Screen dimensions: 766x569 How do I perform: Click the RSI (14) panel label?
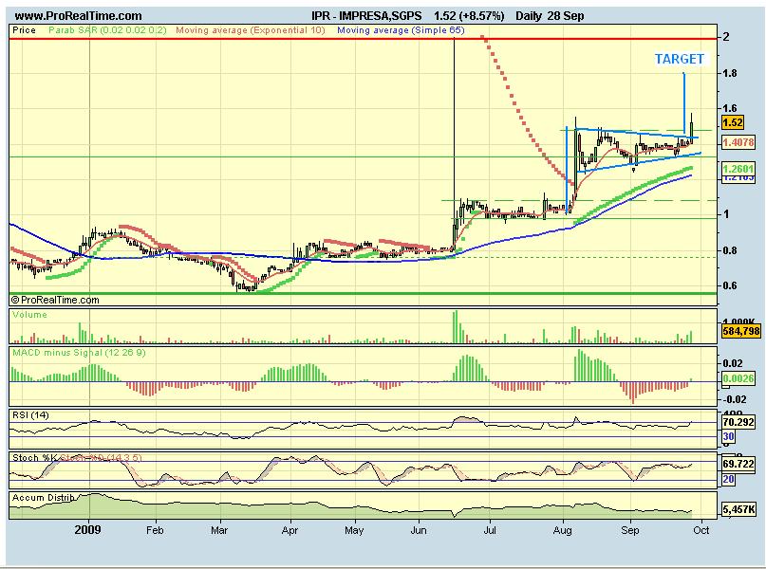click(30, 415)
